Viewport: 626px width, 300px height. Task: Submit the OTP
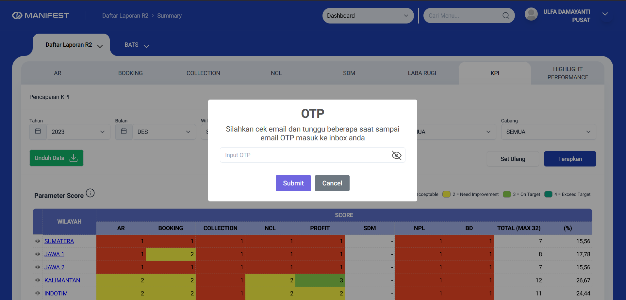tap(293, 183)
